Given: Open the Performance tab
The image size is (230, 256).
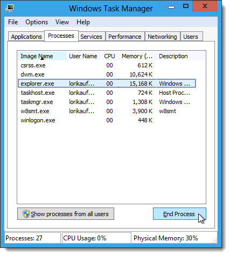Looking at the screenshot, I should pos(125,37).
